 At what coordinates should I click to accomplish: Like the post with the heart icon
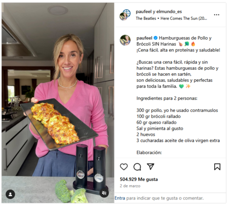pos(124,167)
